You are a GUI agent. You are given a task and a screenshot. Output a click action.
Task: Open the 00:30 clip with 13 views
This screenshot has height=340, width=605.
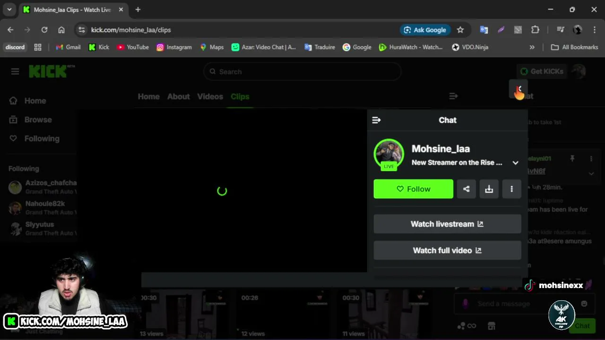click(185, 314)
